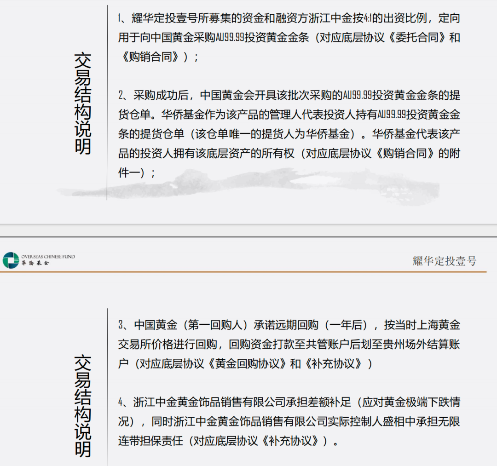The width and height of the screenshot is (497, 466).
Task: Click paragraph 3 about 中国黄金 第一回购人
Action: point(289,344)
